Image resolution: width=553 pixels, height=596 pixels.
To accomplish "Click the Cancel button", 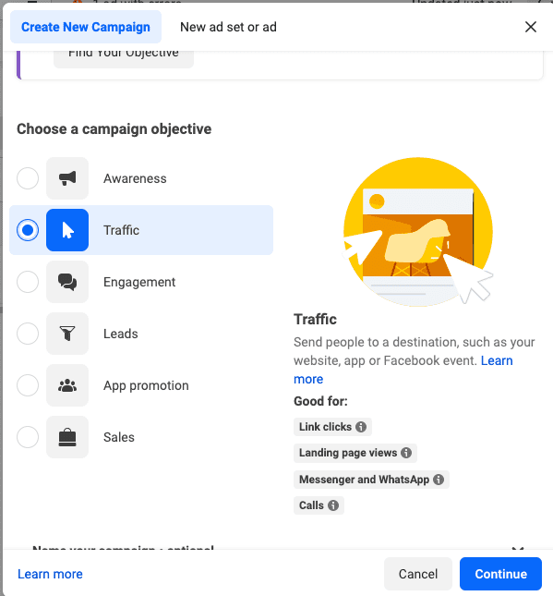I will 418,574.
